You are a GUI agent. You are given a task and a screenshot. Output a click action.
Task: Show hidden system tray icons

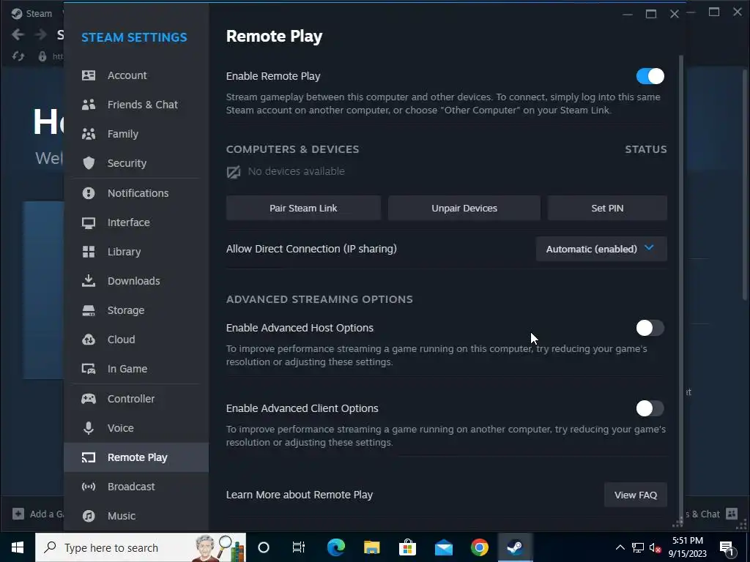click(620, 547)
